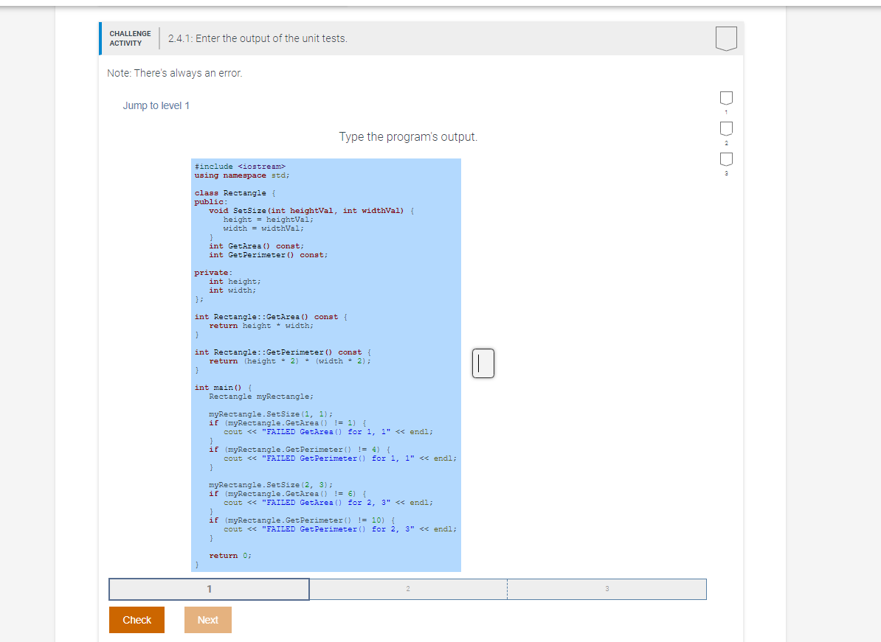Viewport: 881px width, 642px height.
Task: Click the level 3 completion badge icon
Action: (725, 159)
